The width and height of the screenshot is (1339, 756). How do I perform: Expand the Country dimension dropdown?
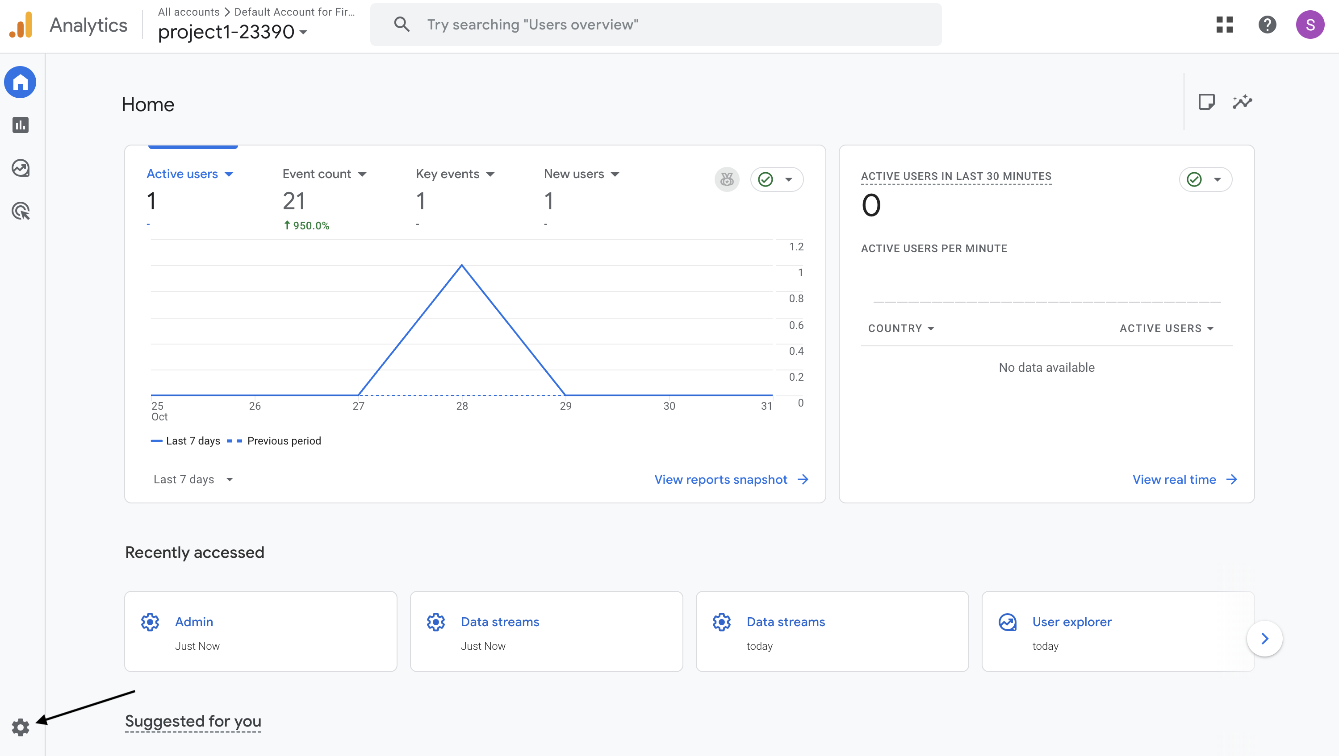pyautogui.click(x=900, y=328)
